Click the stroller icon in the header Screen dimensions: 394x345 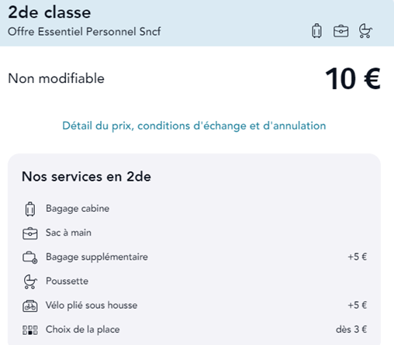click(x=365, y=31)
